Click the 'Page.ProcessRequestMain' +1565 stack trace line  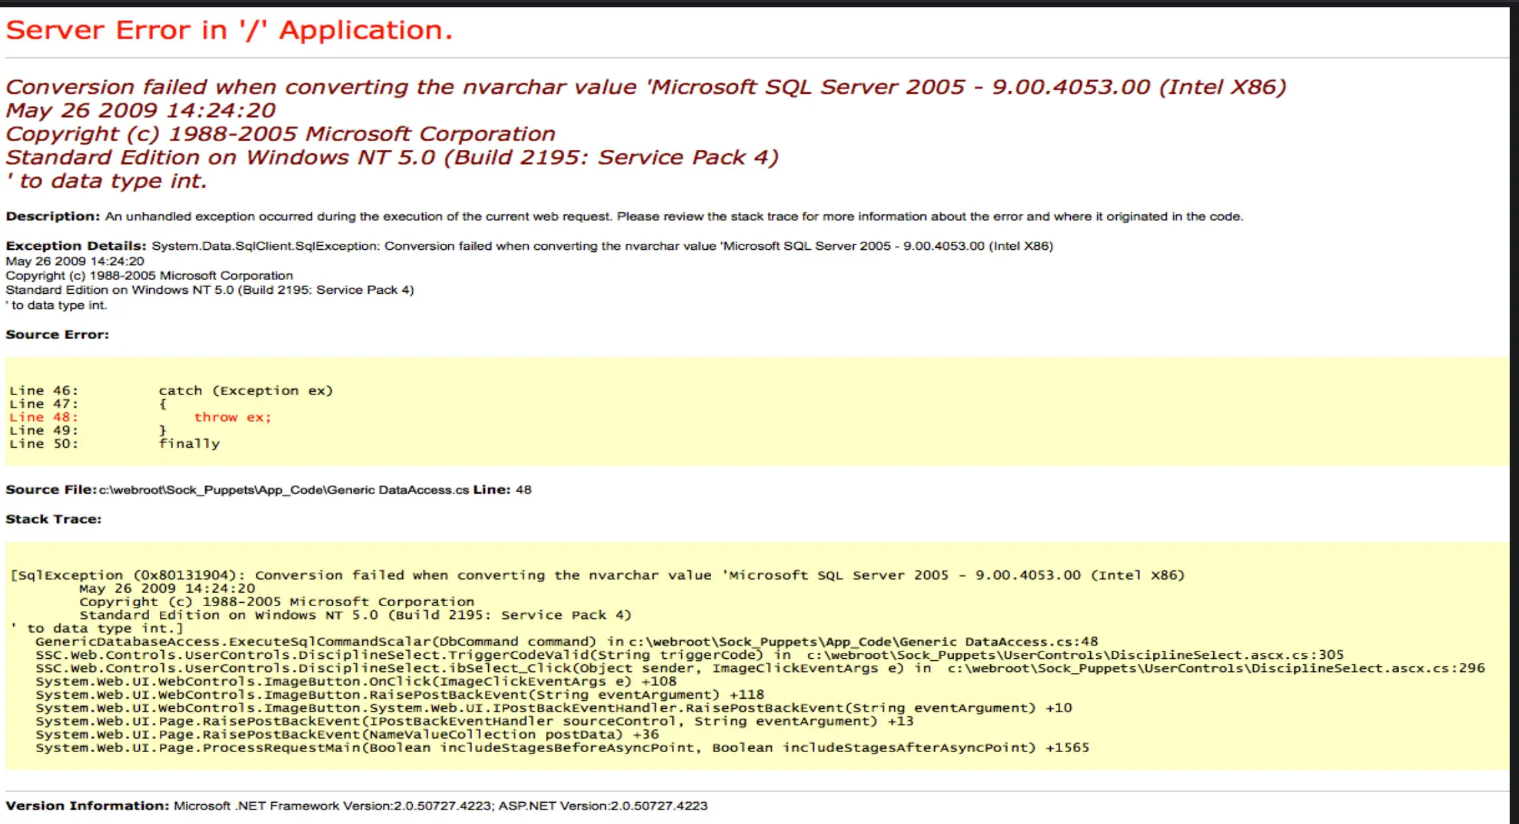pos(562,747)
